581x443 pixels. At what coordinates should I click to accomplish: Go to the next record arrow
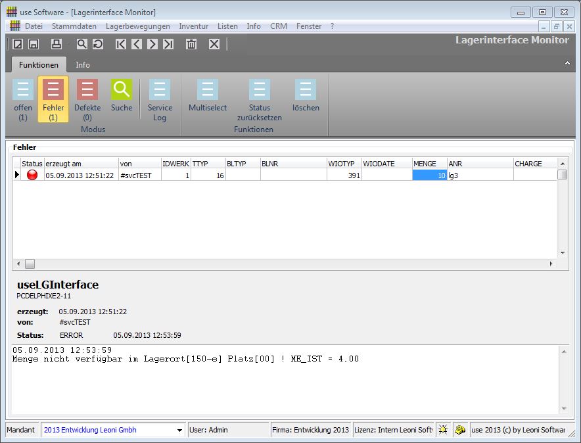pos(152,44)
